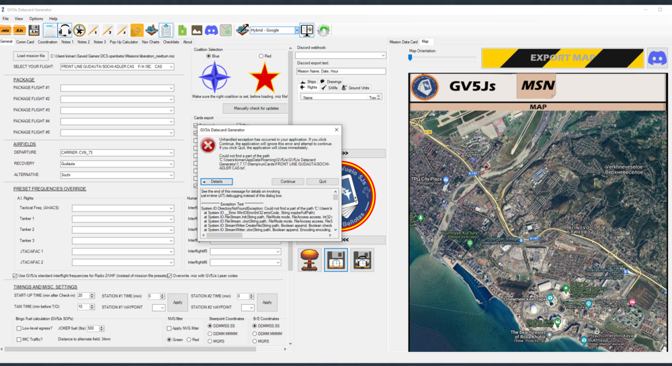The image size is (672, 366).
Task: Click the headset comms icon in toolbar
Action: click(x=65, y=30)
